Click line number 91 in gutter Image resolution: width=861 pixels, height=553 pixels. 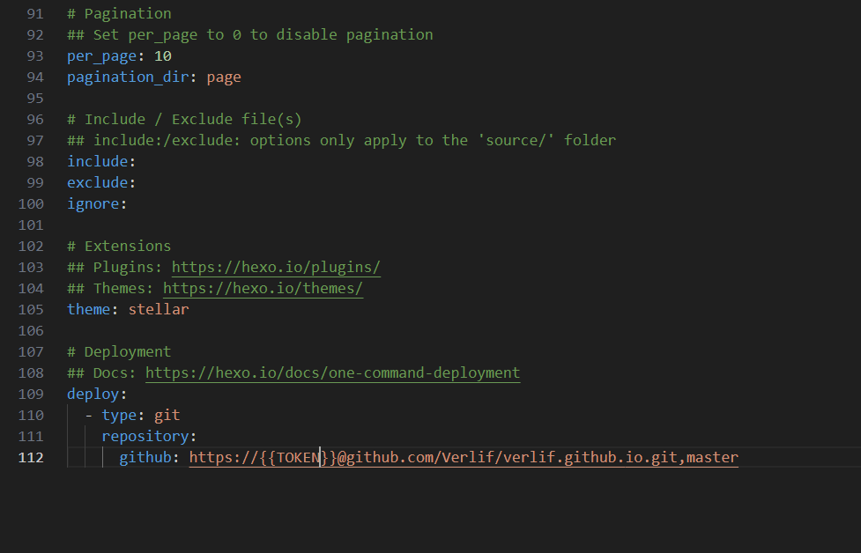(x=33, y=13)
